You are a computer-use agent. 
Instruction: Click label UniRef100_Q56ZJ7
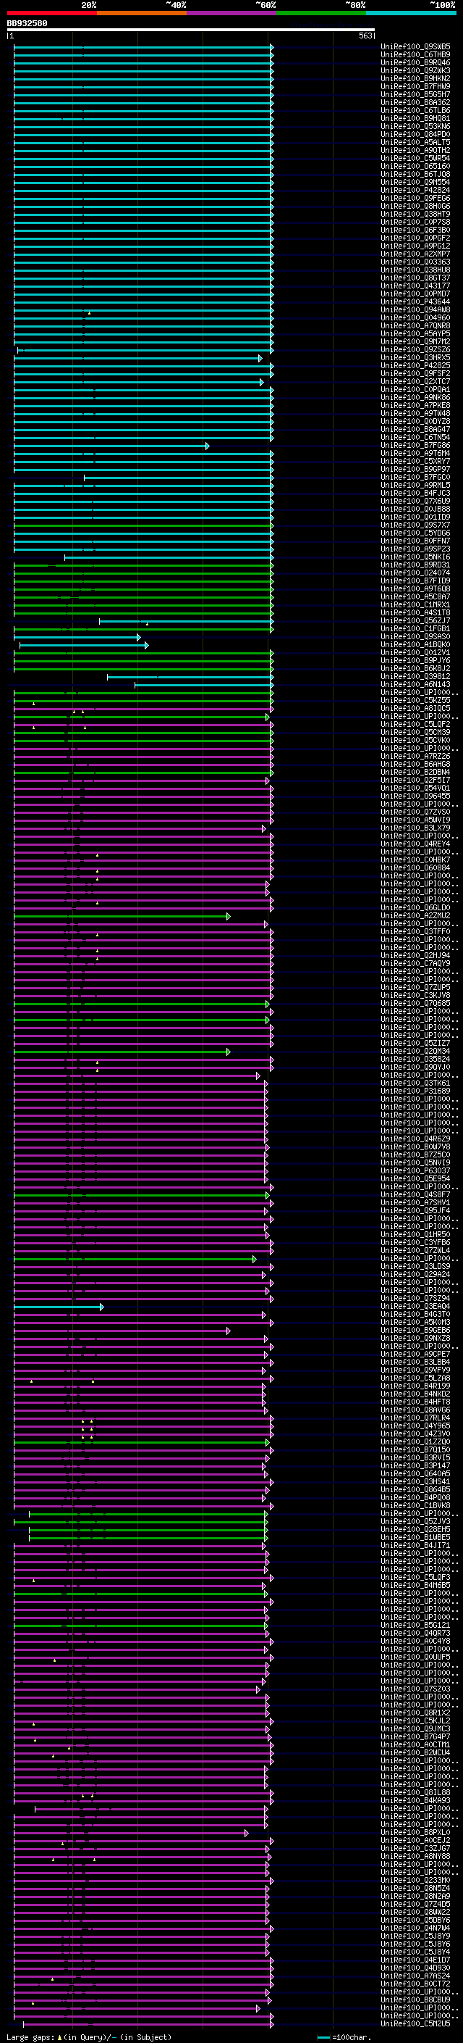pos(415,621)
